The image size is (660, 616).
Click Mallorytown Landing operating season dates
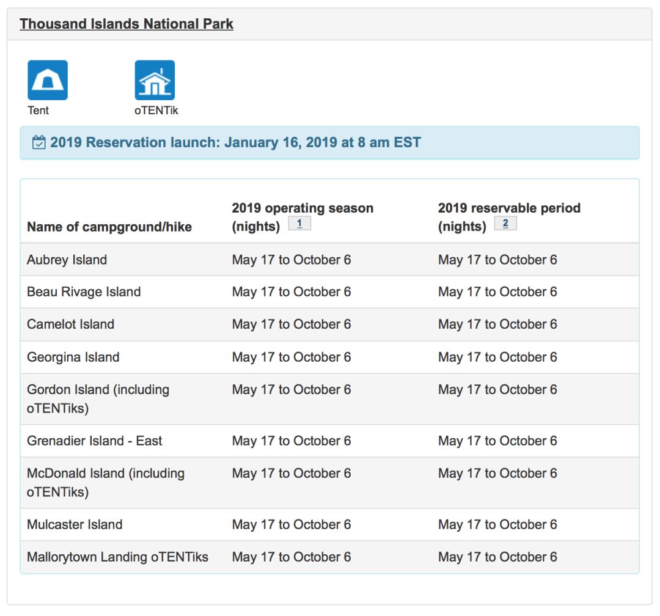[x=291, y=557]
